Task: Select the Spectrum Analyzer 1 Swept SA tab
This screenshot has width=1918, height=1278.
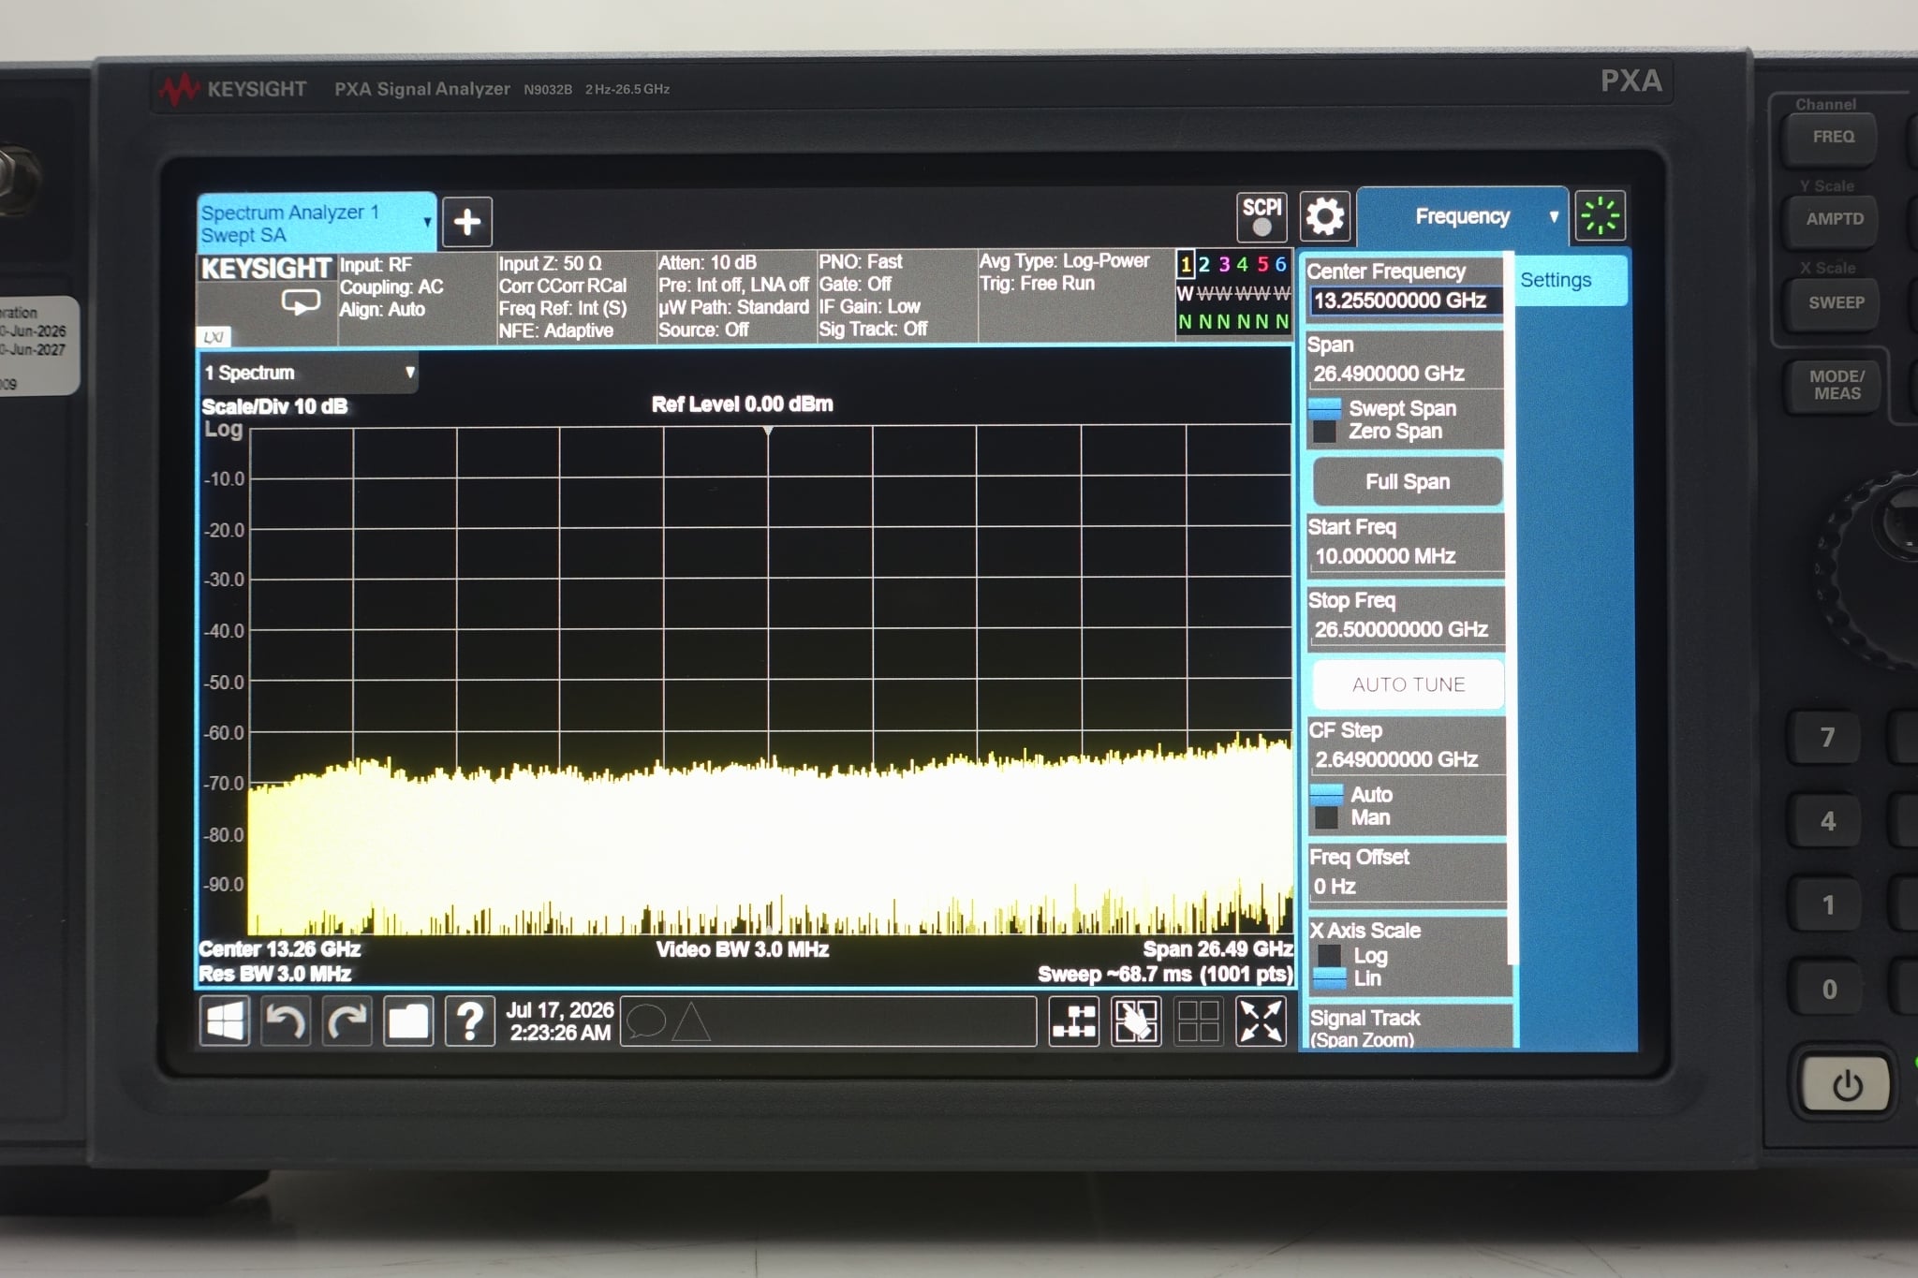Action: [316, 223]
